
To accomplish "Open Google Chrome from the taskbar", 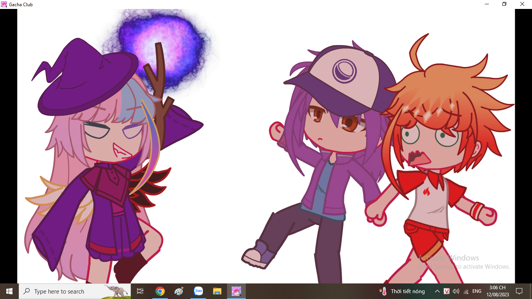I will [160, 291].
